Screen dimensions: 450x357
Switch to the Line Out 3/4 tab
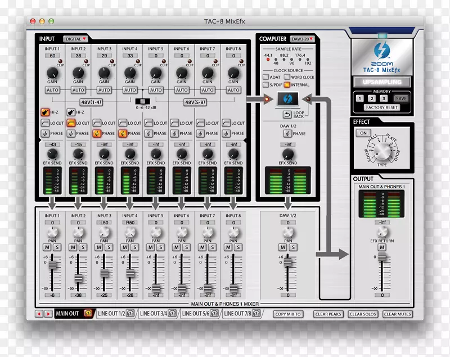[x=157, y=313]
